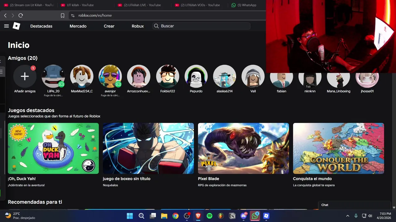Open Arrozconhuev's friend avatar
Viewport: 396px width, 222px height.
click(x=139, y=76)
